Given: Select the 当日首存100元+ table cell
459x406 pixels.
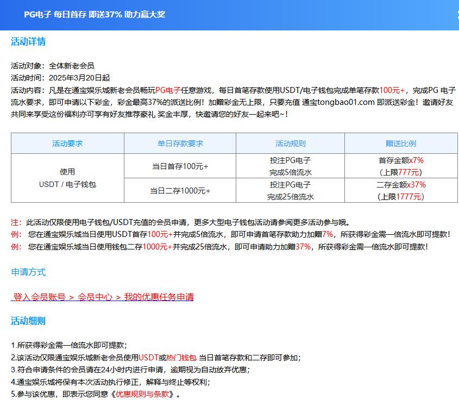Looking at the screenshot, I should [x=180, y=166].
